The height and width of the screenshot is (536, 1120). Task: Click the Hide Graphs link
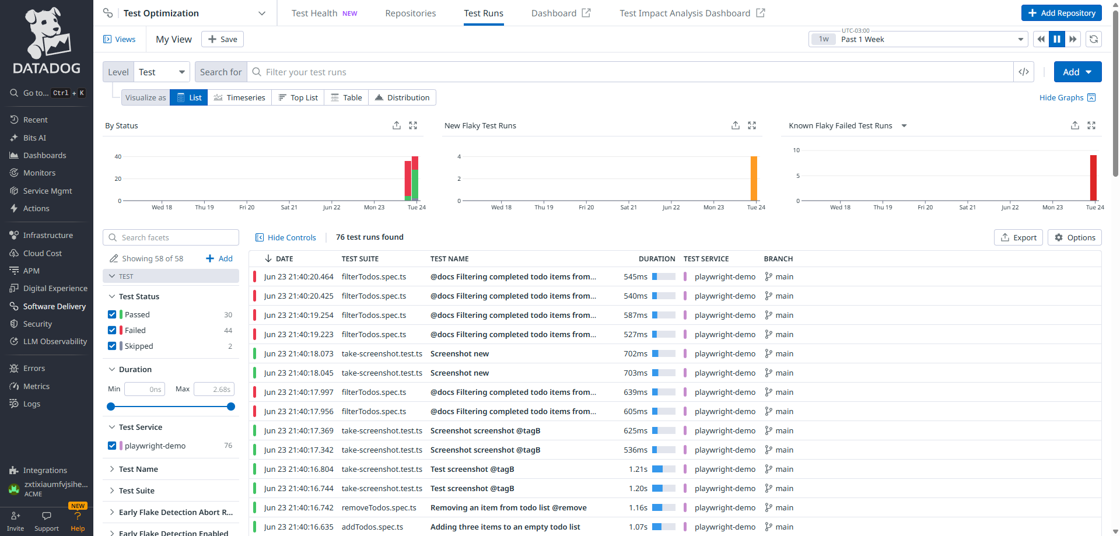(x=1067, y=97)
